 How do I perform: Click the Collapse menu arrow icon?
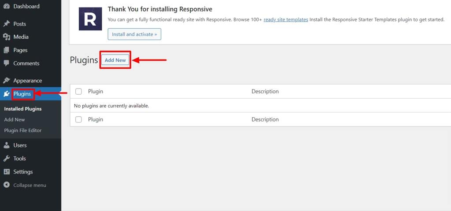pos(7,185)
